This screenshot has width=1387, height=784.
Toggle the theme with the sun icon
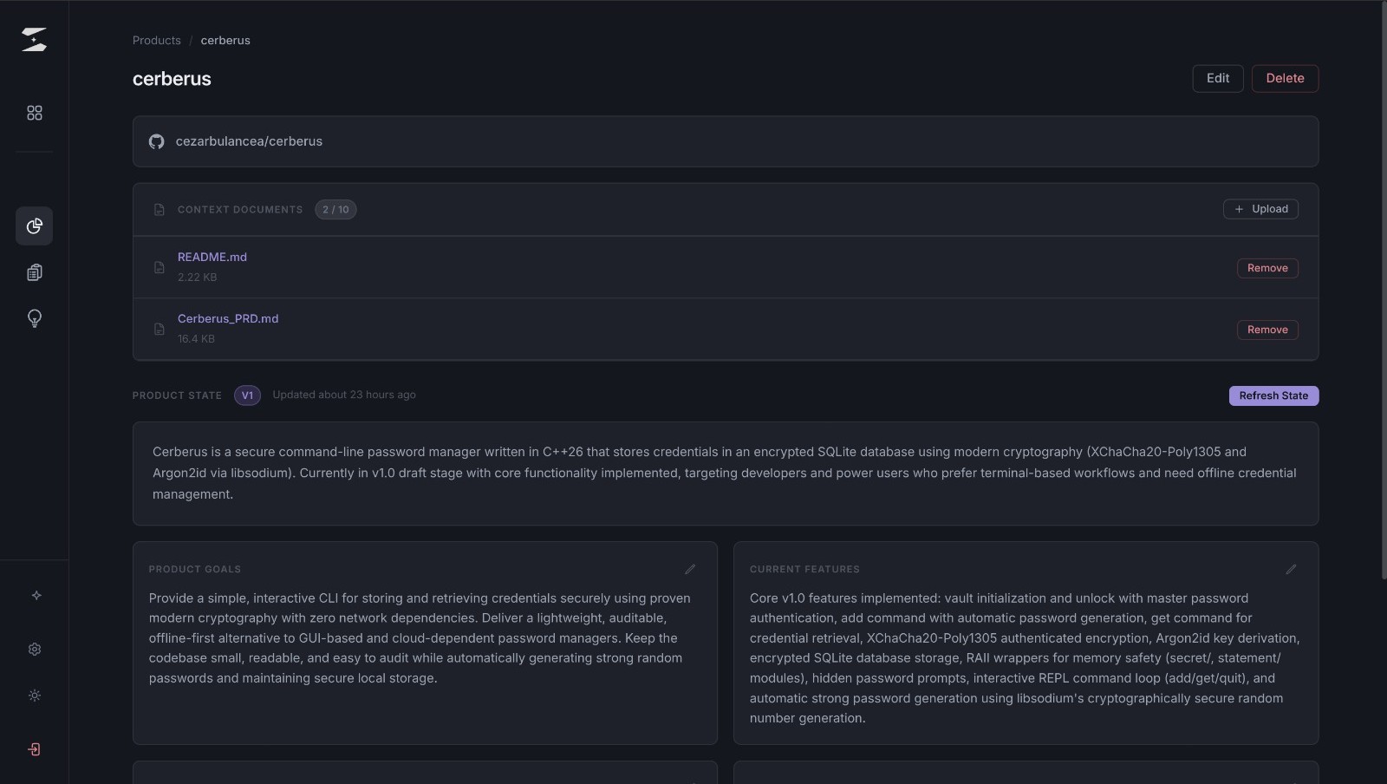(x=35, y=696)
